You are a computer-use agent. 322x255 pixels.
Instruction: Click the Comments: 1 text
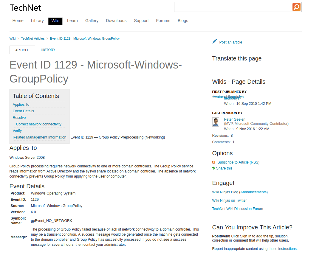pos(223,142)
